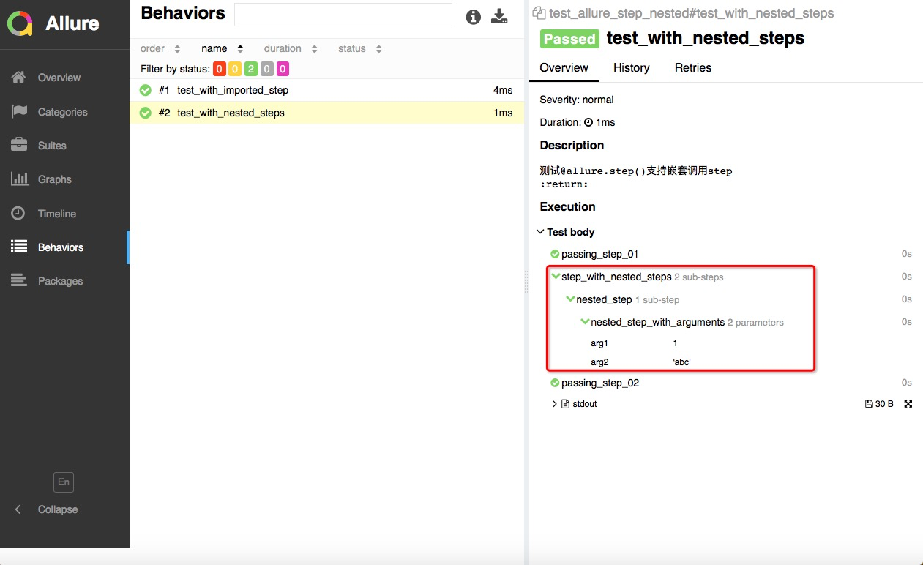Toggle passed status filter (green 2)
This screenshot has width=923, height=565.
coord(251,69)
